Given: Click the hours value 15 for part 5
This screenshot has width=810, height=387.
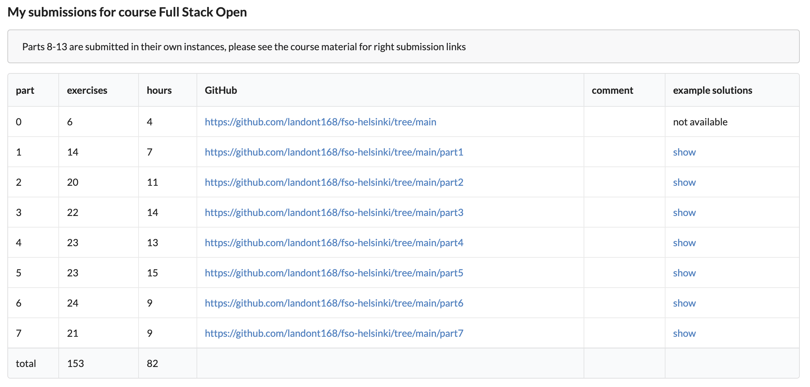Looking at the screenshot, I should [152, 273].
